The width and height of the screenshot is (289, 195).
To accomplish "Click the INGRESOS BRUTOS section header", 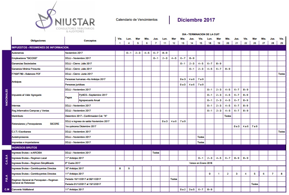I will tap(25, 147).
